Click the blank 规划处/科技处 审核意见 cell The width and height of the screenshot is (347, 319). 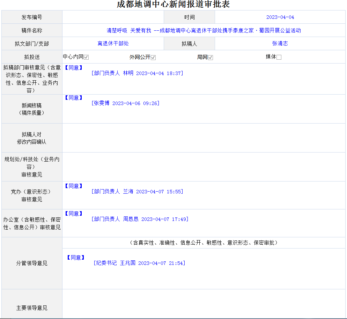click(204, 167)
